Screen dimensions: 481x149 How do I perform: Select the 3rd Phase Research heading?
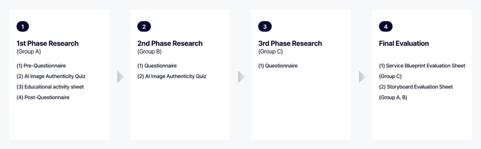point(290,44)
